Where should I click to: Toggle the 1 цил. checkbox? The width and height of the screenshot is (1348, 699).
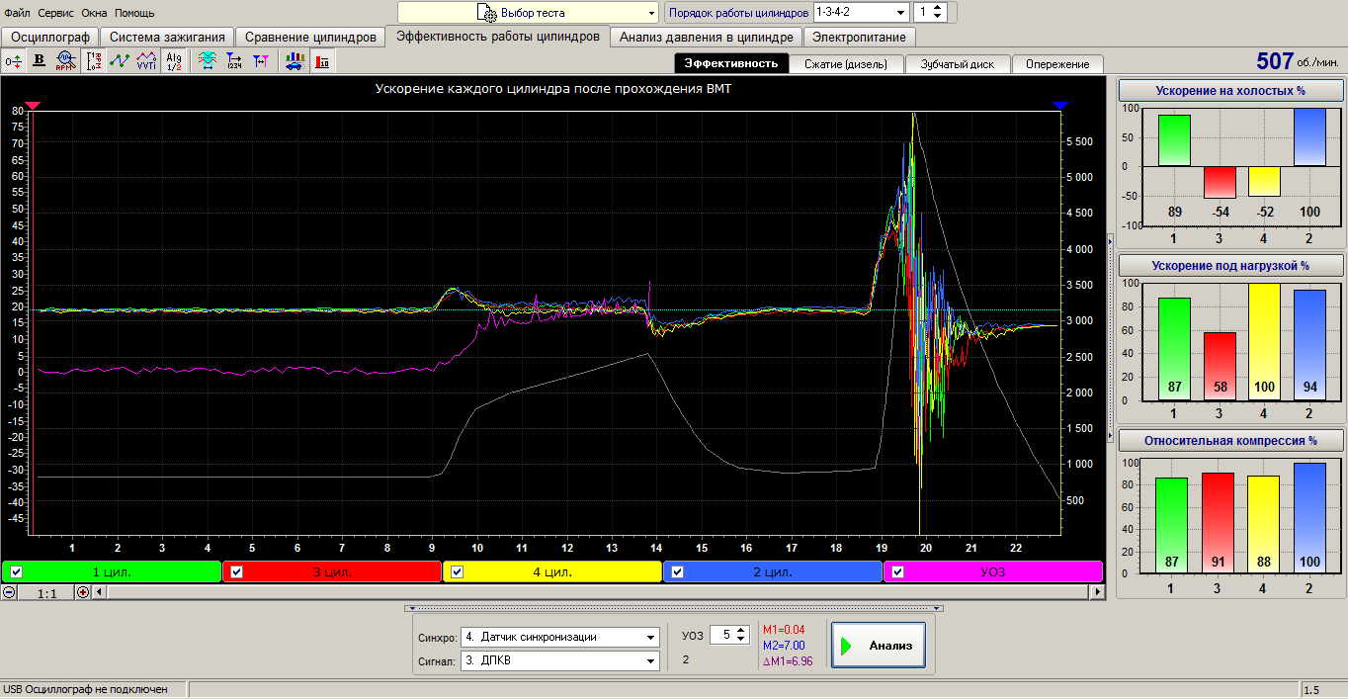[16, 571]
